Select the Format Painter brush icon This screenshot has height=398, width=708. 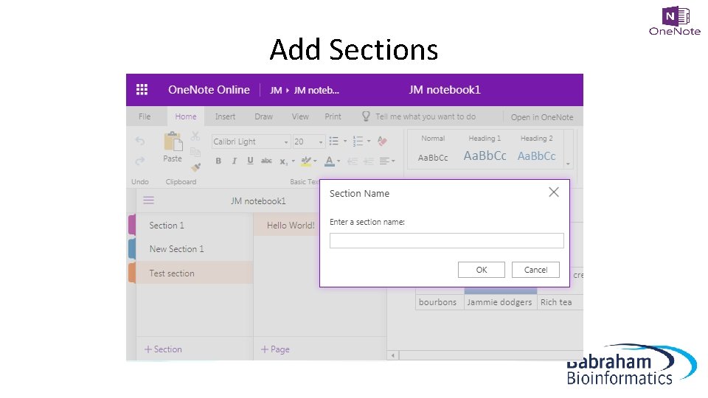click(195, 167)
